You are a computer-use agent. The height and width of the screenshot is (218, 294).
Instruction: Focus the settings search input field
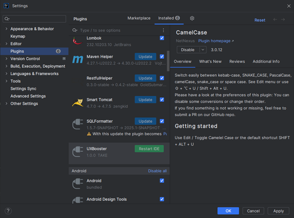coord(35,19)
